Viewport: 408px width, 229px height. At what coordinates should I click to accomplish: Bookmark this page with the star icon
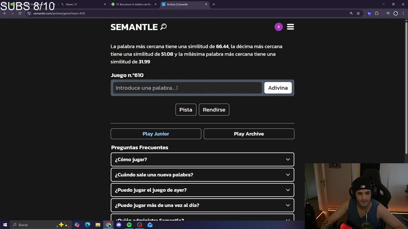click(x=358, y=13)
